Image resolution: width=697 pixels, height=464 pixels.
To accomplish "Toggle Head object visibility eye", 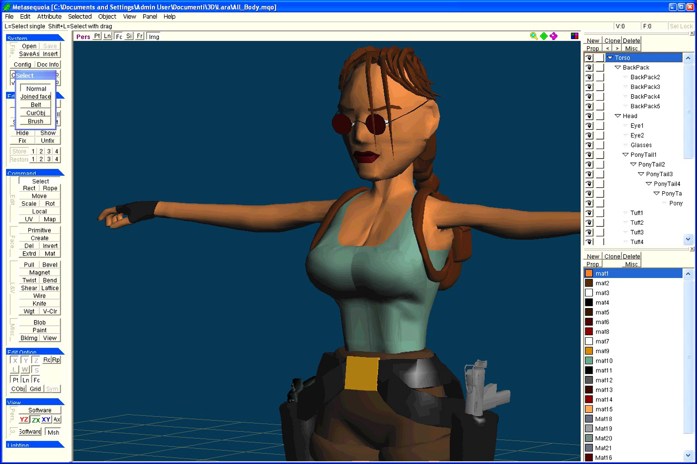I will 589,116.
